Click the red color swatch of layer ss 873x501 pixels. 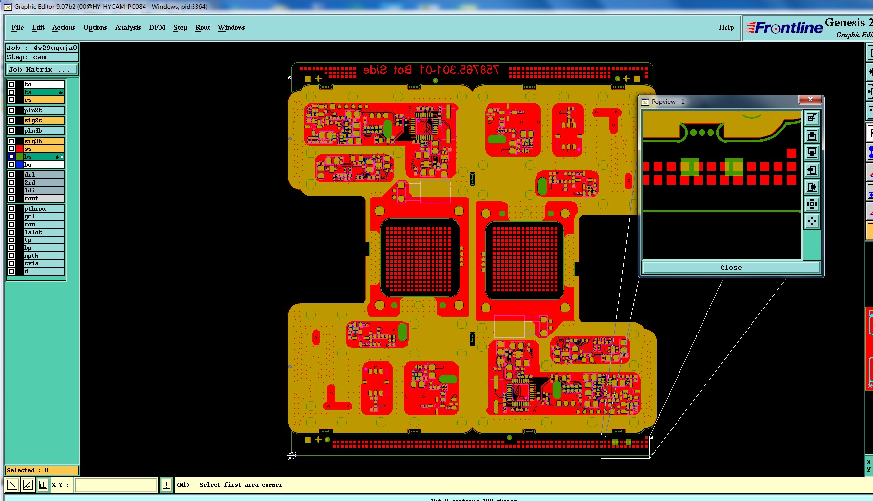pos(20,149)
